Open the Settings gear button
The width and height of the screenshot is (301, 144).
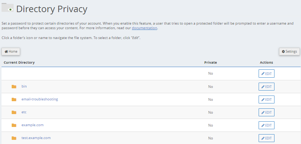pos(289,52)
